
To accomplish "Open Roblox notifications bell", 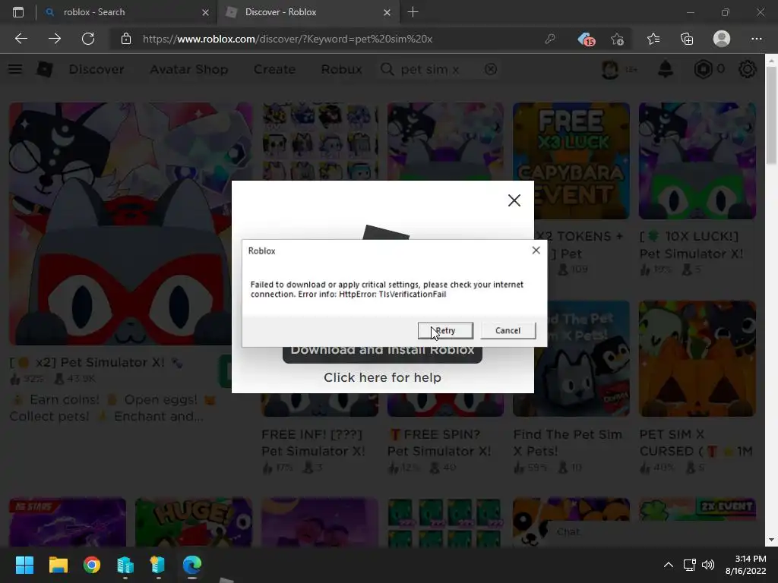I will tap(666, 69).
